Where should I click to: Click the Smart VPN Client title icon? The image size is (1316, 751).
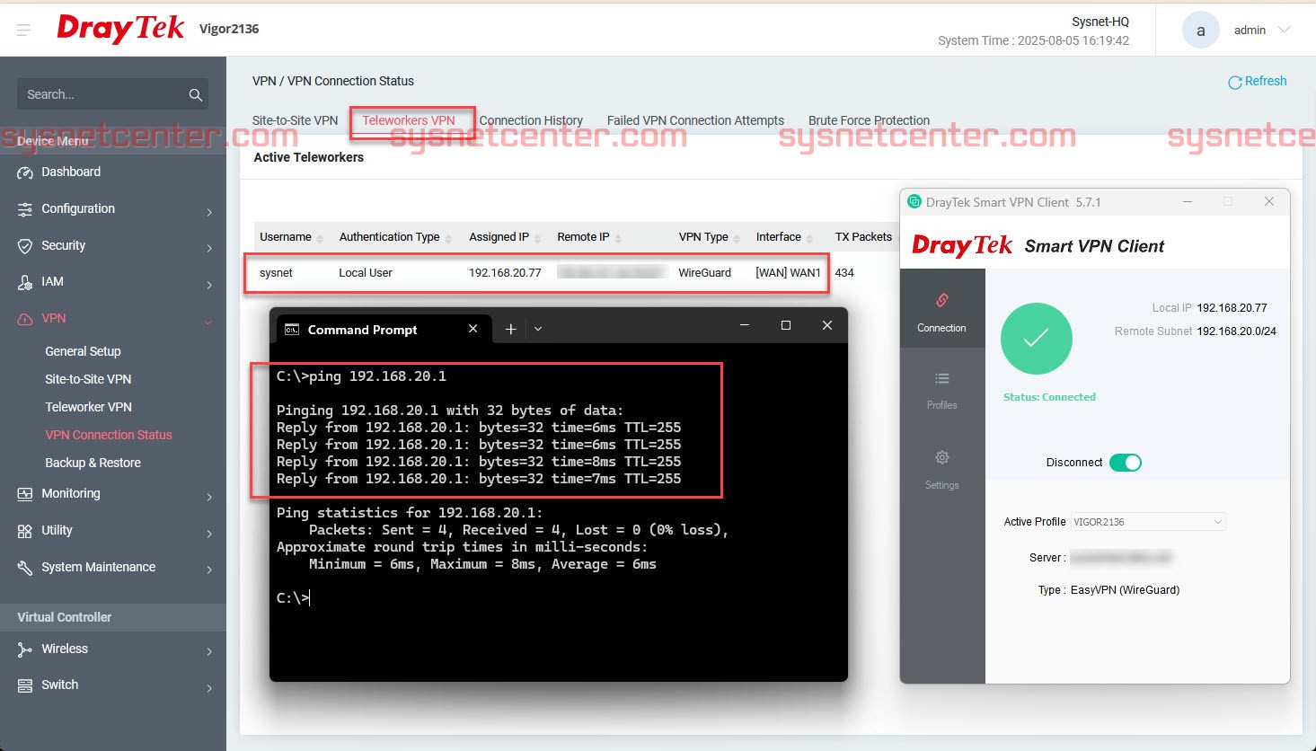(x=914, y=202)
